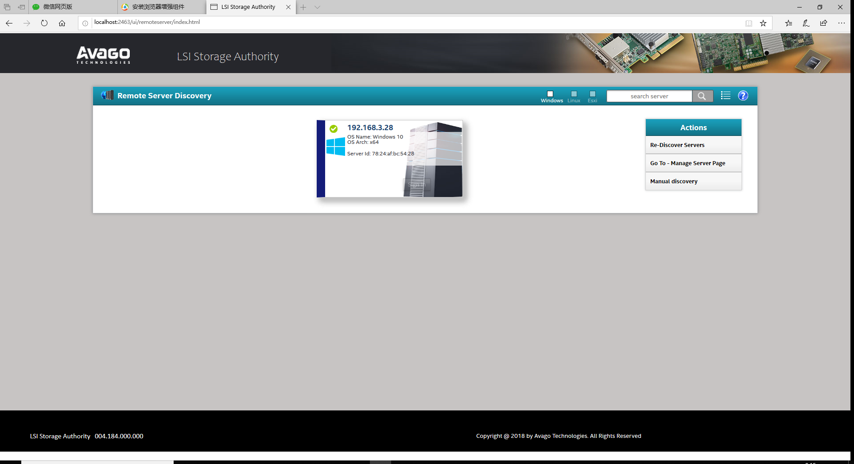The image size is (854, 464).
Task: Click the Avago Technologies logo
Action: pyautogui.click(x=103, y=55)
